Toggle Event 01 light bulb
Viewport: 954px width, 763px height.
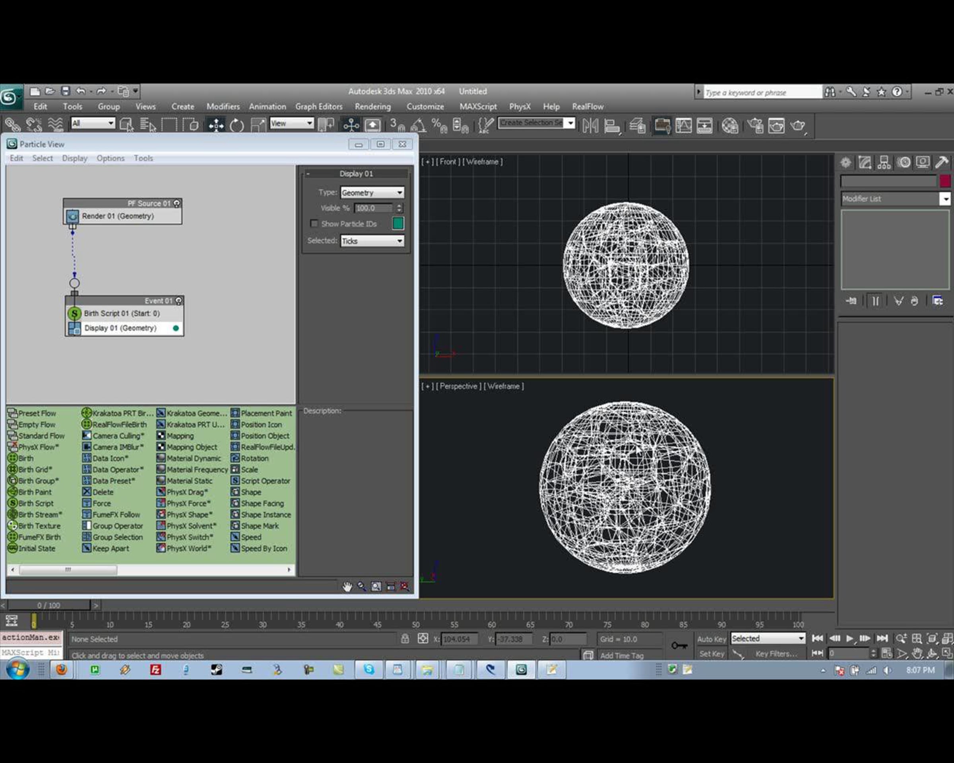[x=179, y=301]
